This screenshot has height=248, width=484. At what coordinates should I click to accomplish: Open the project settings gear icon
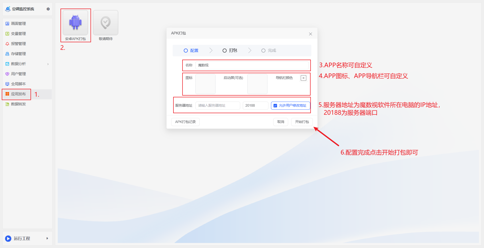tap(48, 9)
